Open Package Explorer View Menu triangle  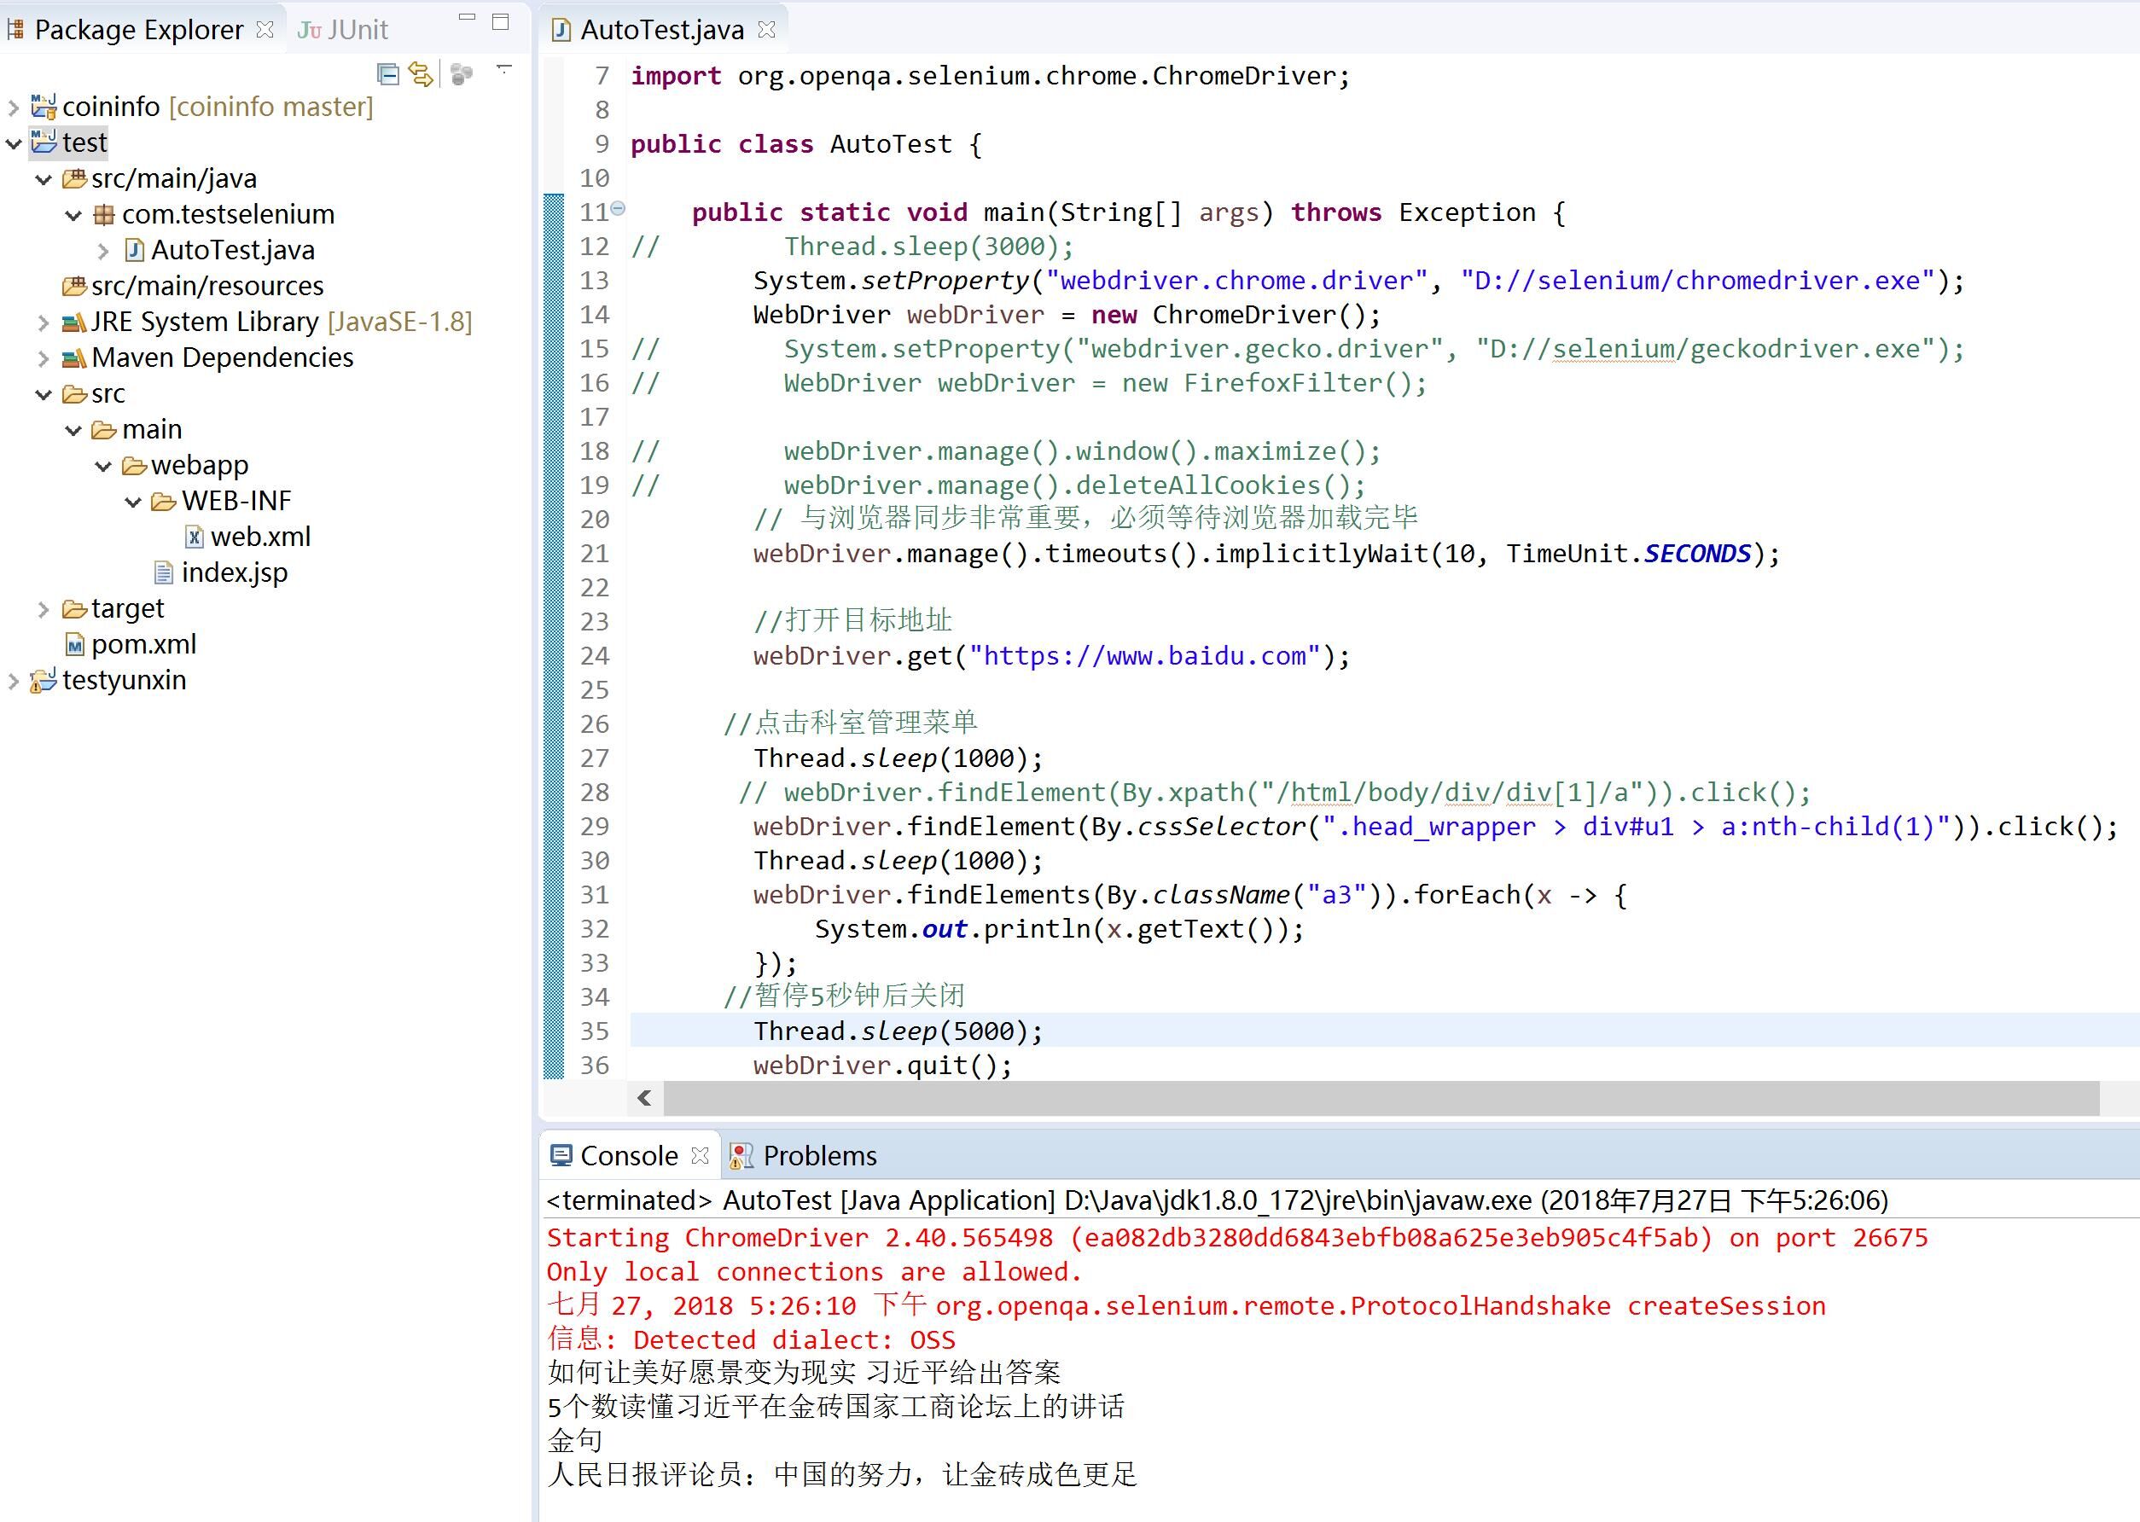[504, 68]
